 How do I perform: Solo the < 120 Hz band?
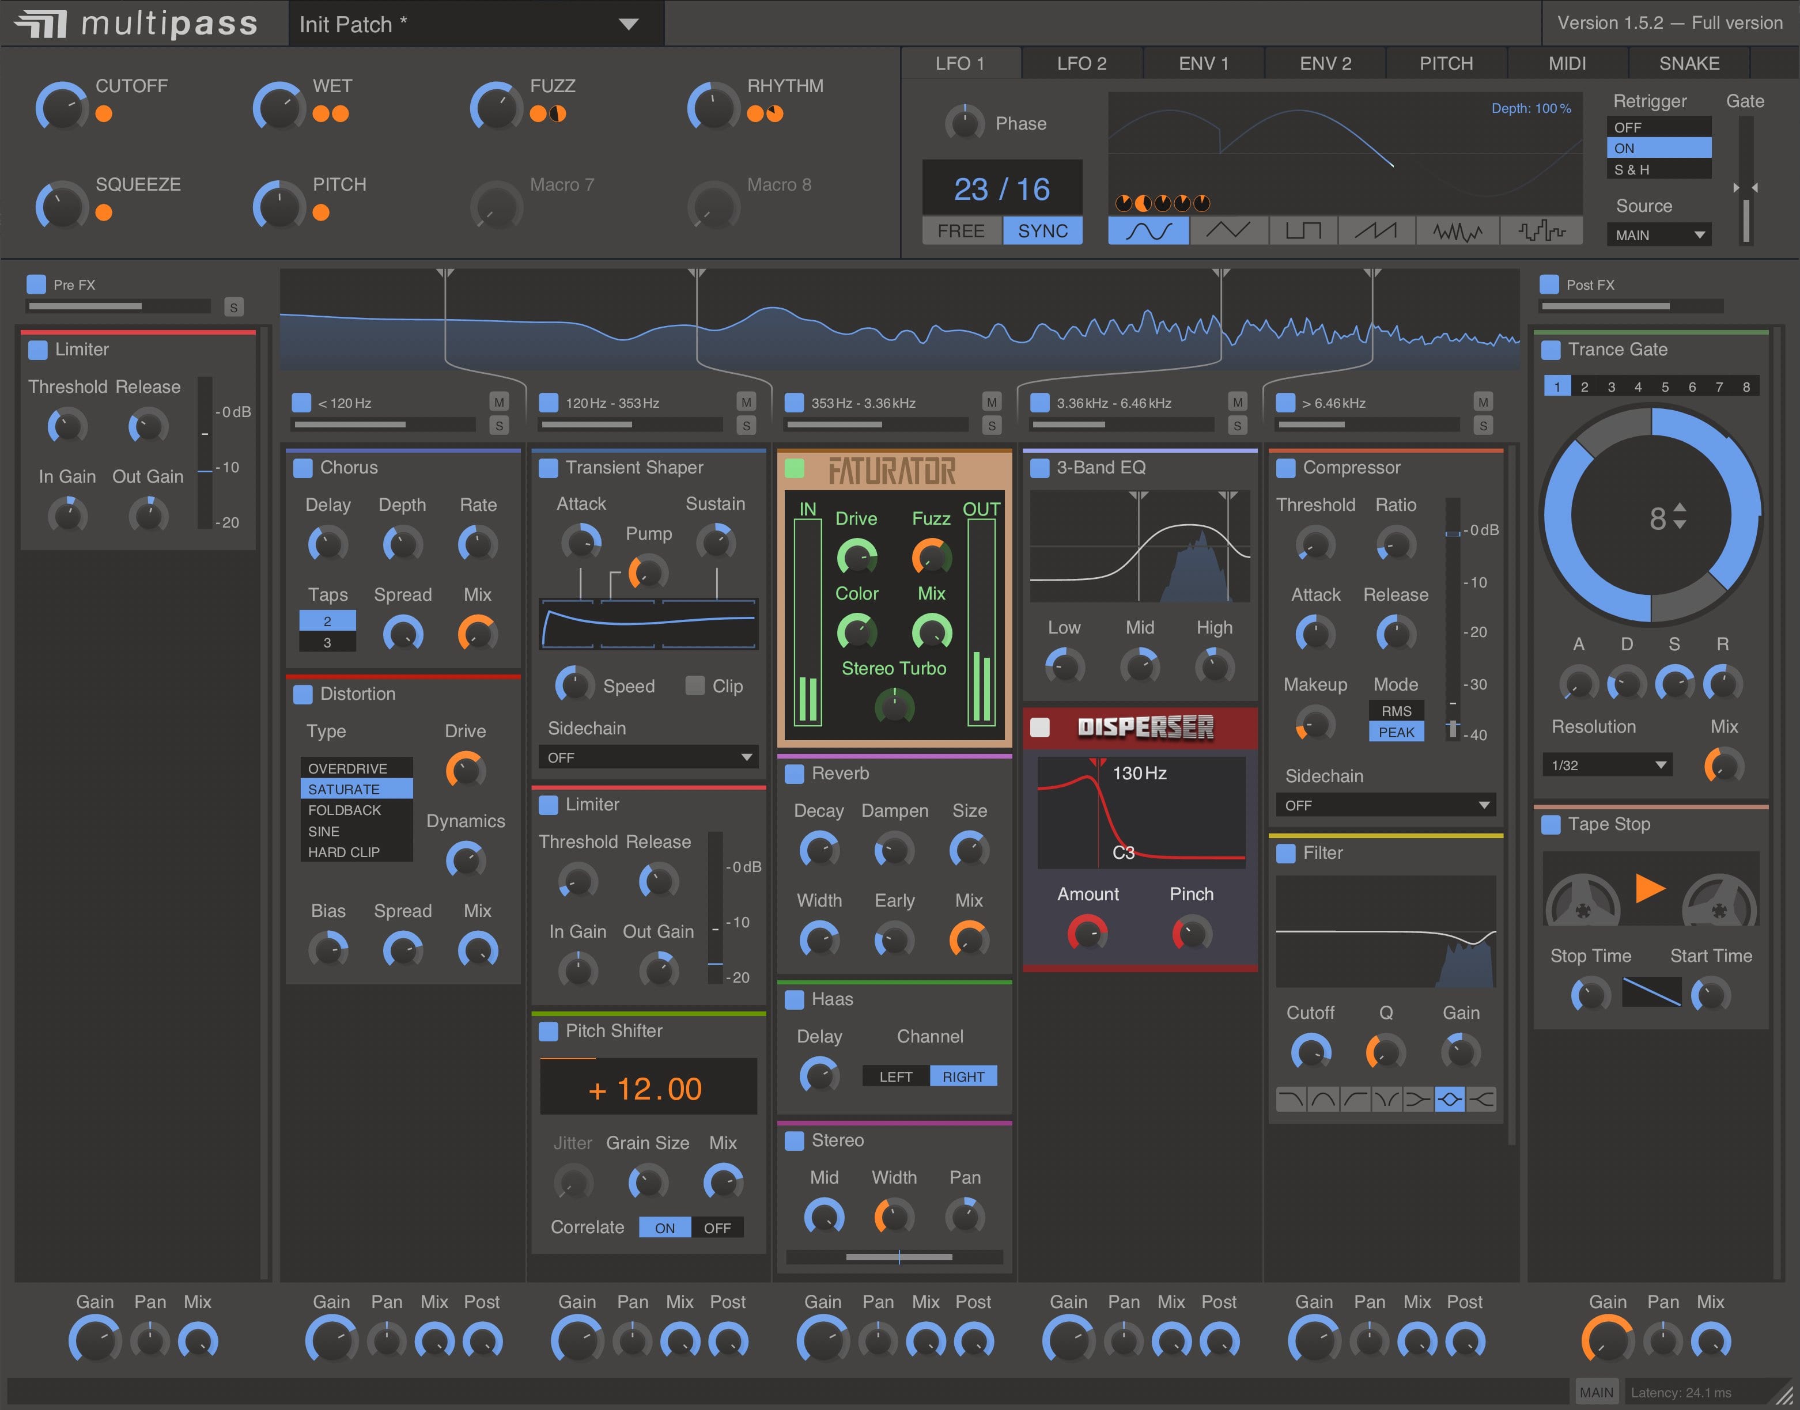[499, 425]
